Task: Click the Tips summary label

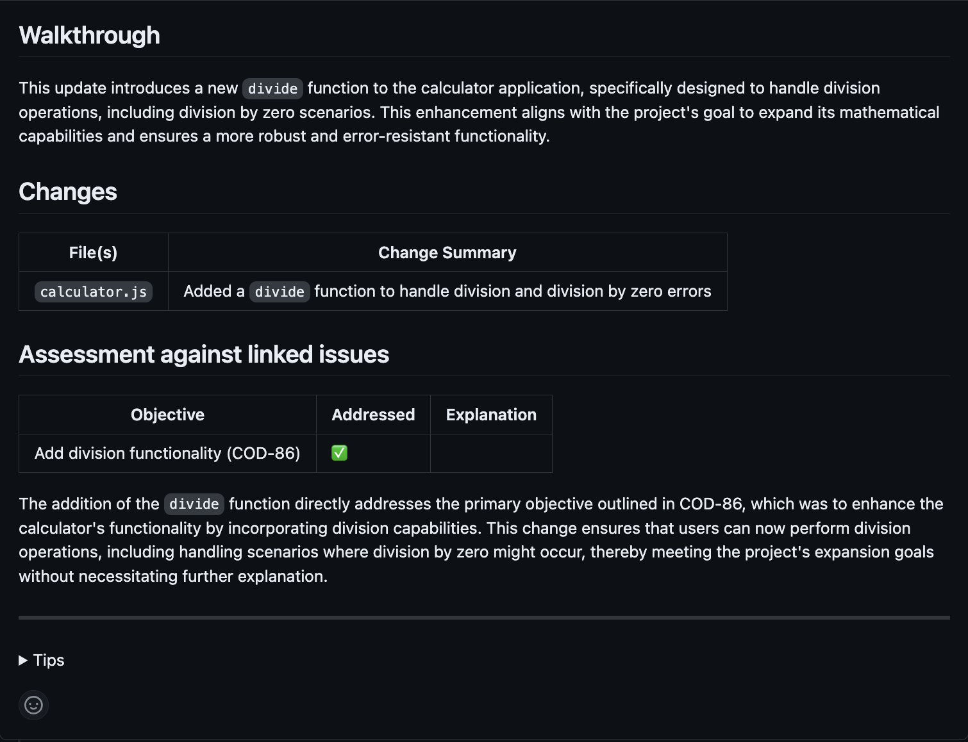Action: (x=49, y=660)
